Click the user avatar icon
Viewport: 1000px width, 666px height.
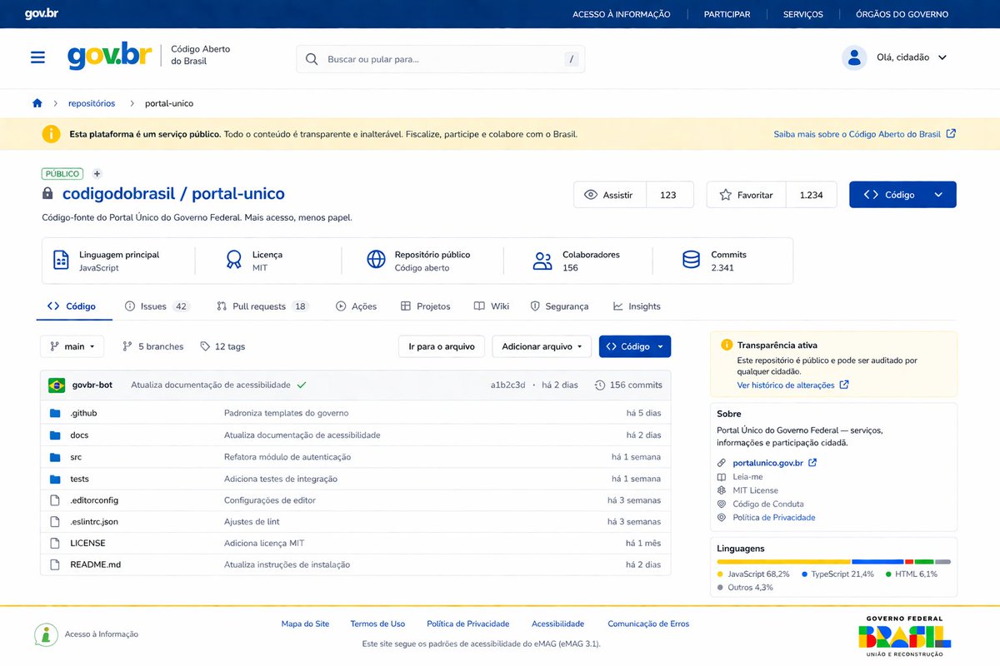854,57
